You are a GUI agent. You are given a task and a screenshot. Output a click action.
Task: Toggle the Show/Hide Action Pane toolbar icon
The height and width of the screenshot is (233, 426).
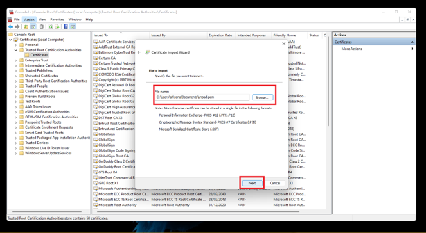73,26
